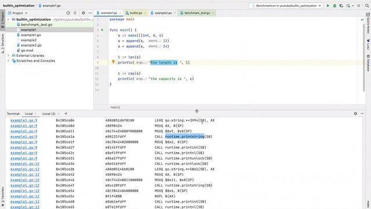Viewport: 371px width, 209px height.
Task: Click the run gutter arrow beside func main
Action: pyautogui.click(x=103, y=30)
